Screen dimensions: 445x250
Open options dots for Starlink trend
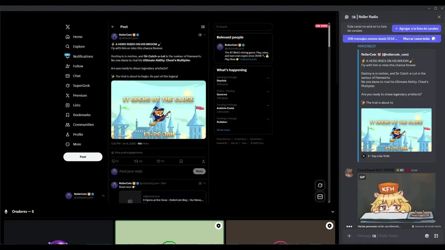click(268, 78)
